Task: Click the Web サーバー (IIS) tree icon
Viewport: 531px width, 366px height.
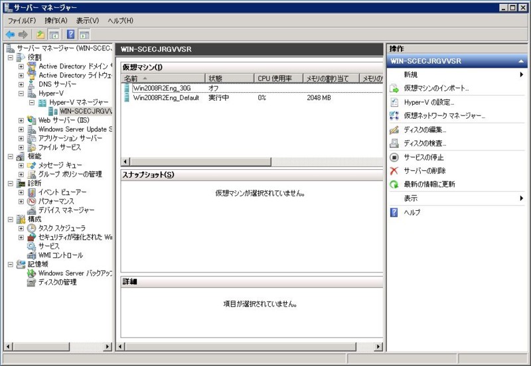Action: click(x=31, y=120)
